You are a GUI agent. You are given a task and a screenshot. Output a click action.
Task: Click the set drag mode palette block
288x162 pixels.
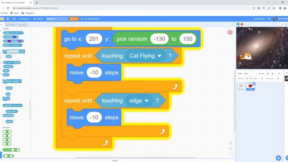coord(12,81)
